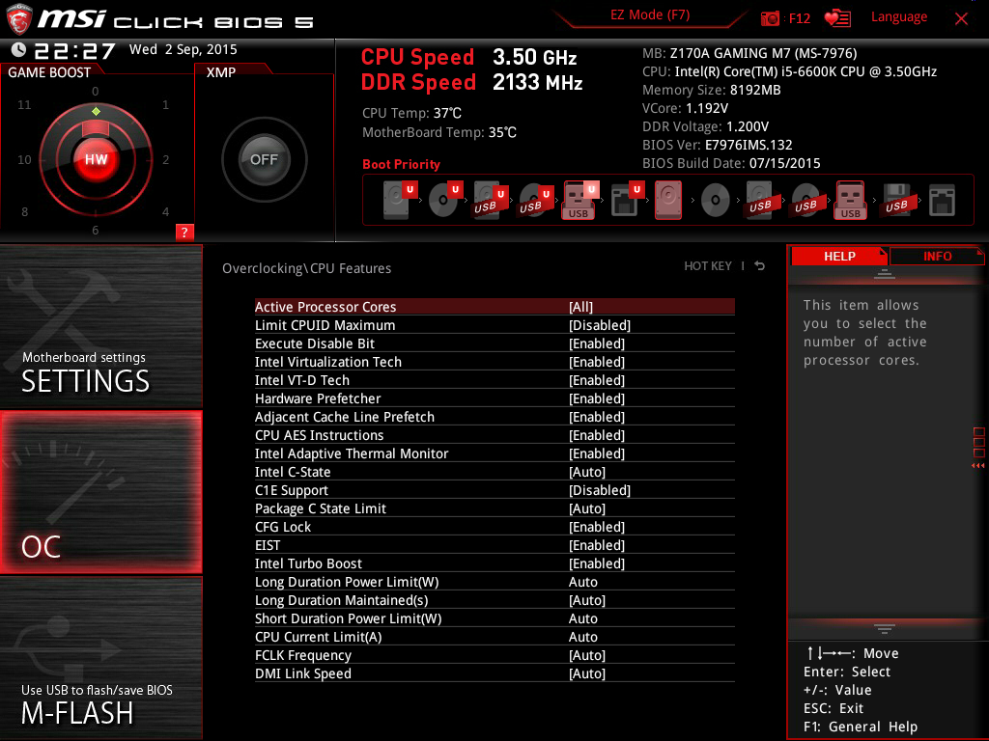Toggle Hardware Prefetcher setting
Image resolution: width=989 pixels, height=741 pixels.
[x=494, y=398]
